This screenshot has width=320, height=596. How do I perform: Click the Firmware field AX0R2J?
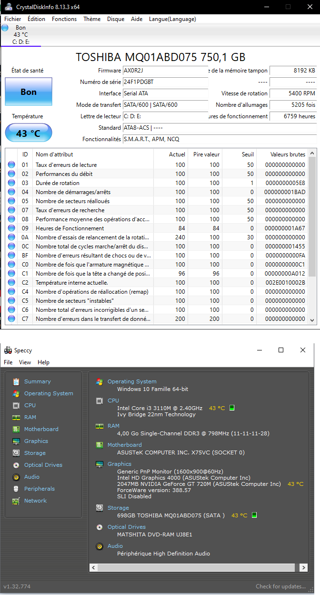165,71
